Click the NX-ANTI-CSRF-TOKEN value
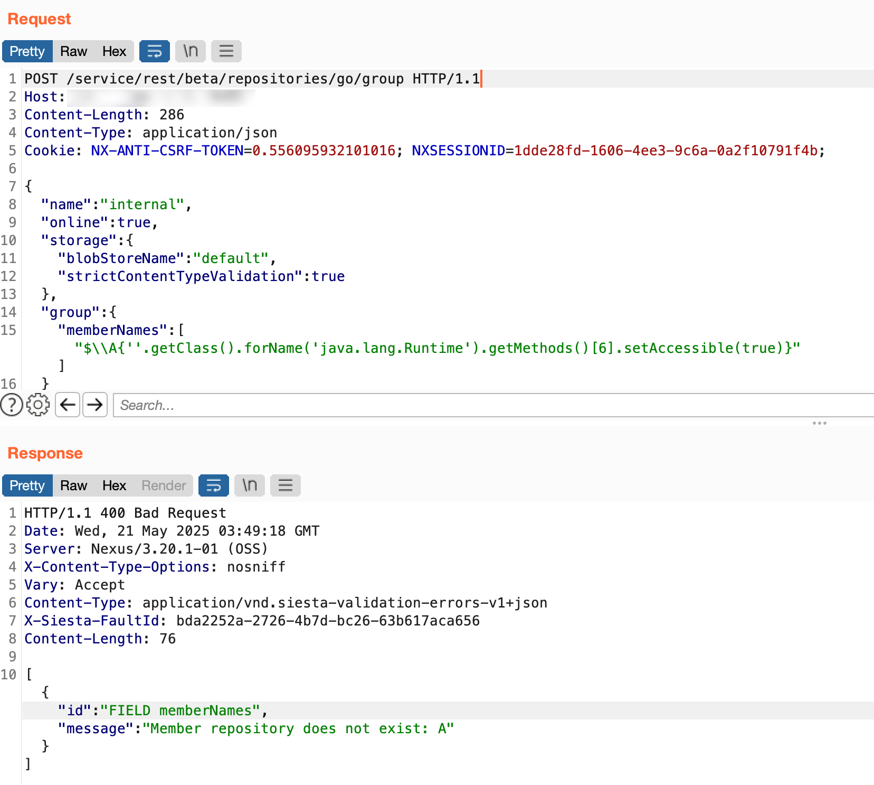 tap(324, 151)
